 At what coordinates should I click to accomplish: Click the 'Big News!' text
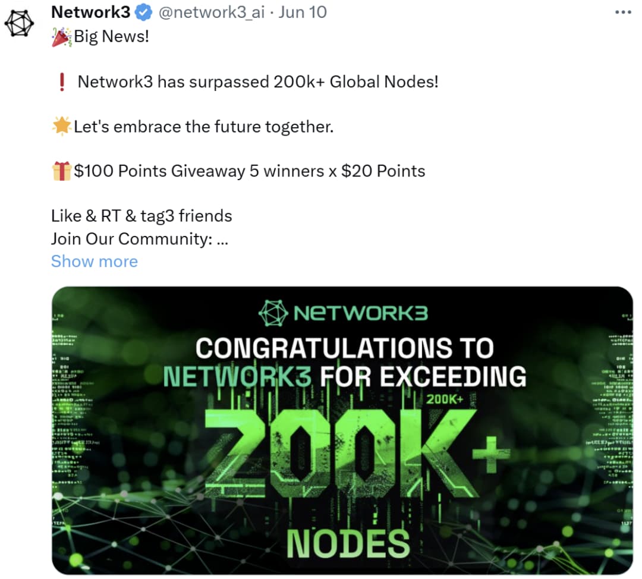point(111,37)
